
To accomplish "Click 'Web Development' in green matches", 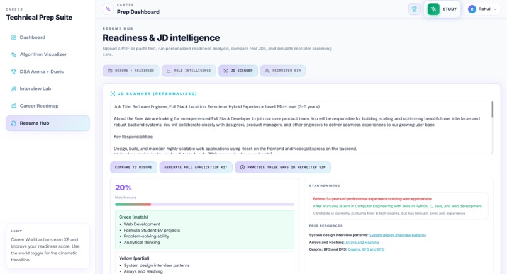I will [142, 224].
